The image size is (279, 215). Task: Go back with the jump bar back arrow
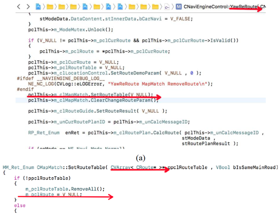(19, 7)
